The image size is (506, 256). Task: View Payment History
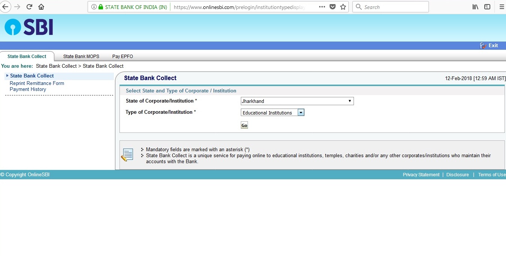point(28,89)
